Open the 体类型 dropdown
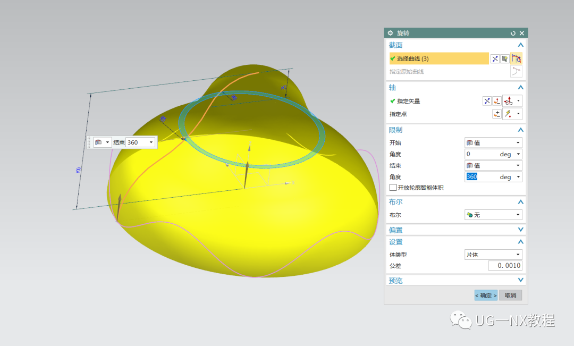Image resolution: width=574 pixels, height=346 pixels. coord(493,255)
